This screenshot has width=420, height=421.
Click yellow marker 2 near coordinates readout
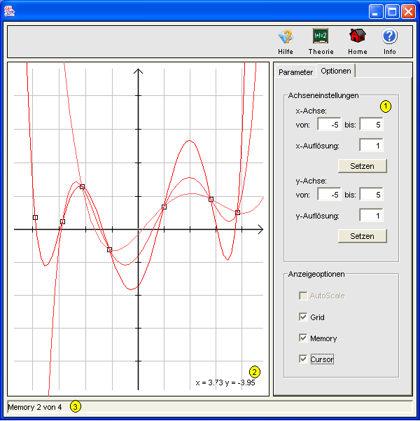tap(255, 371)
